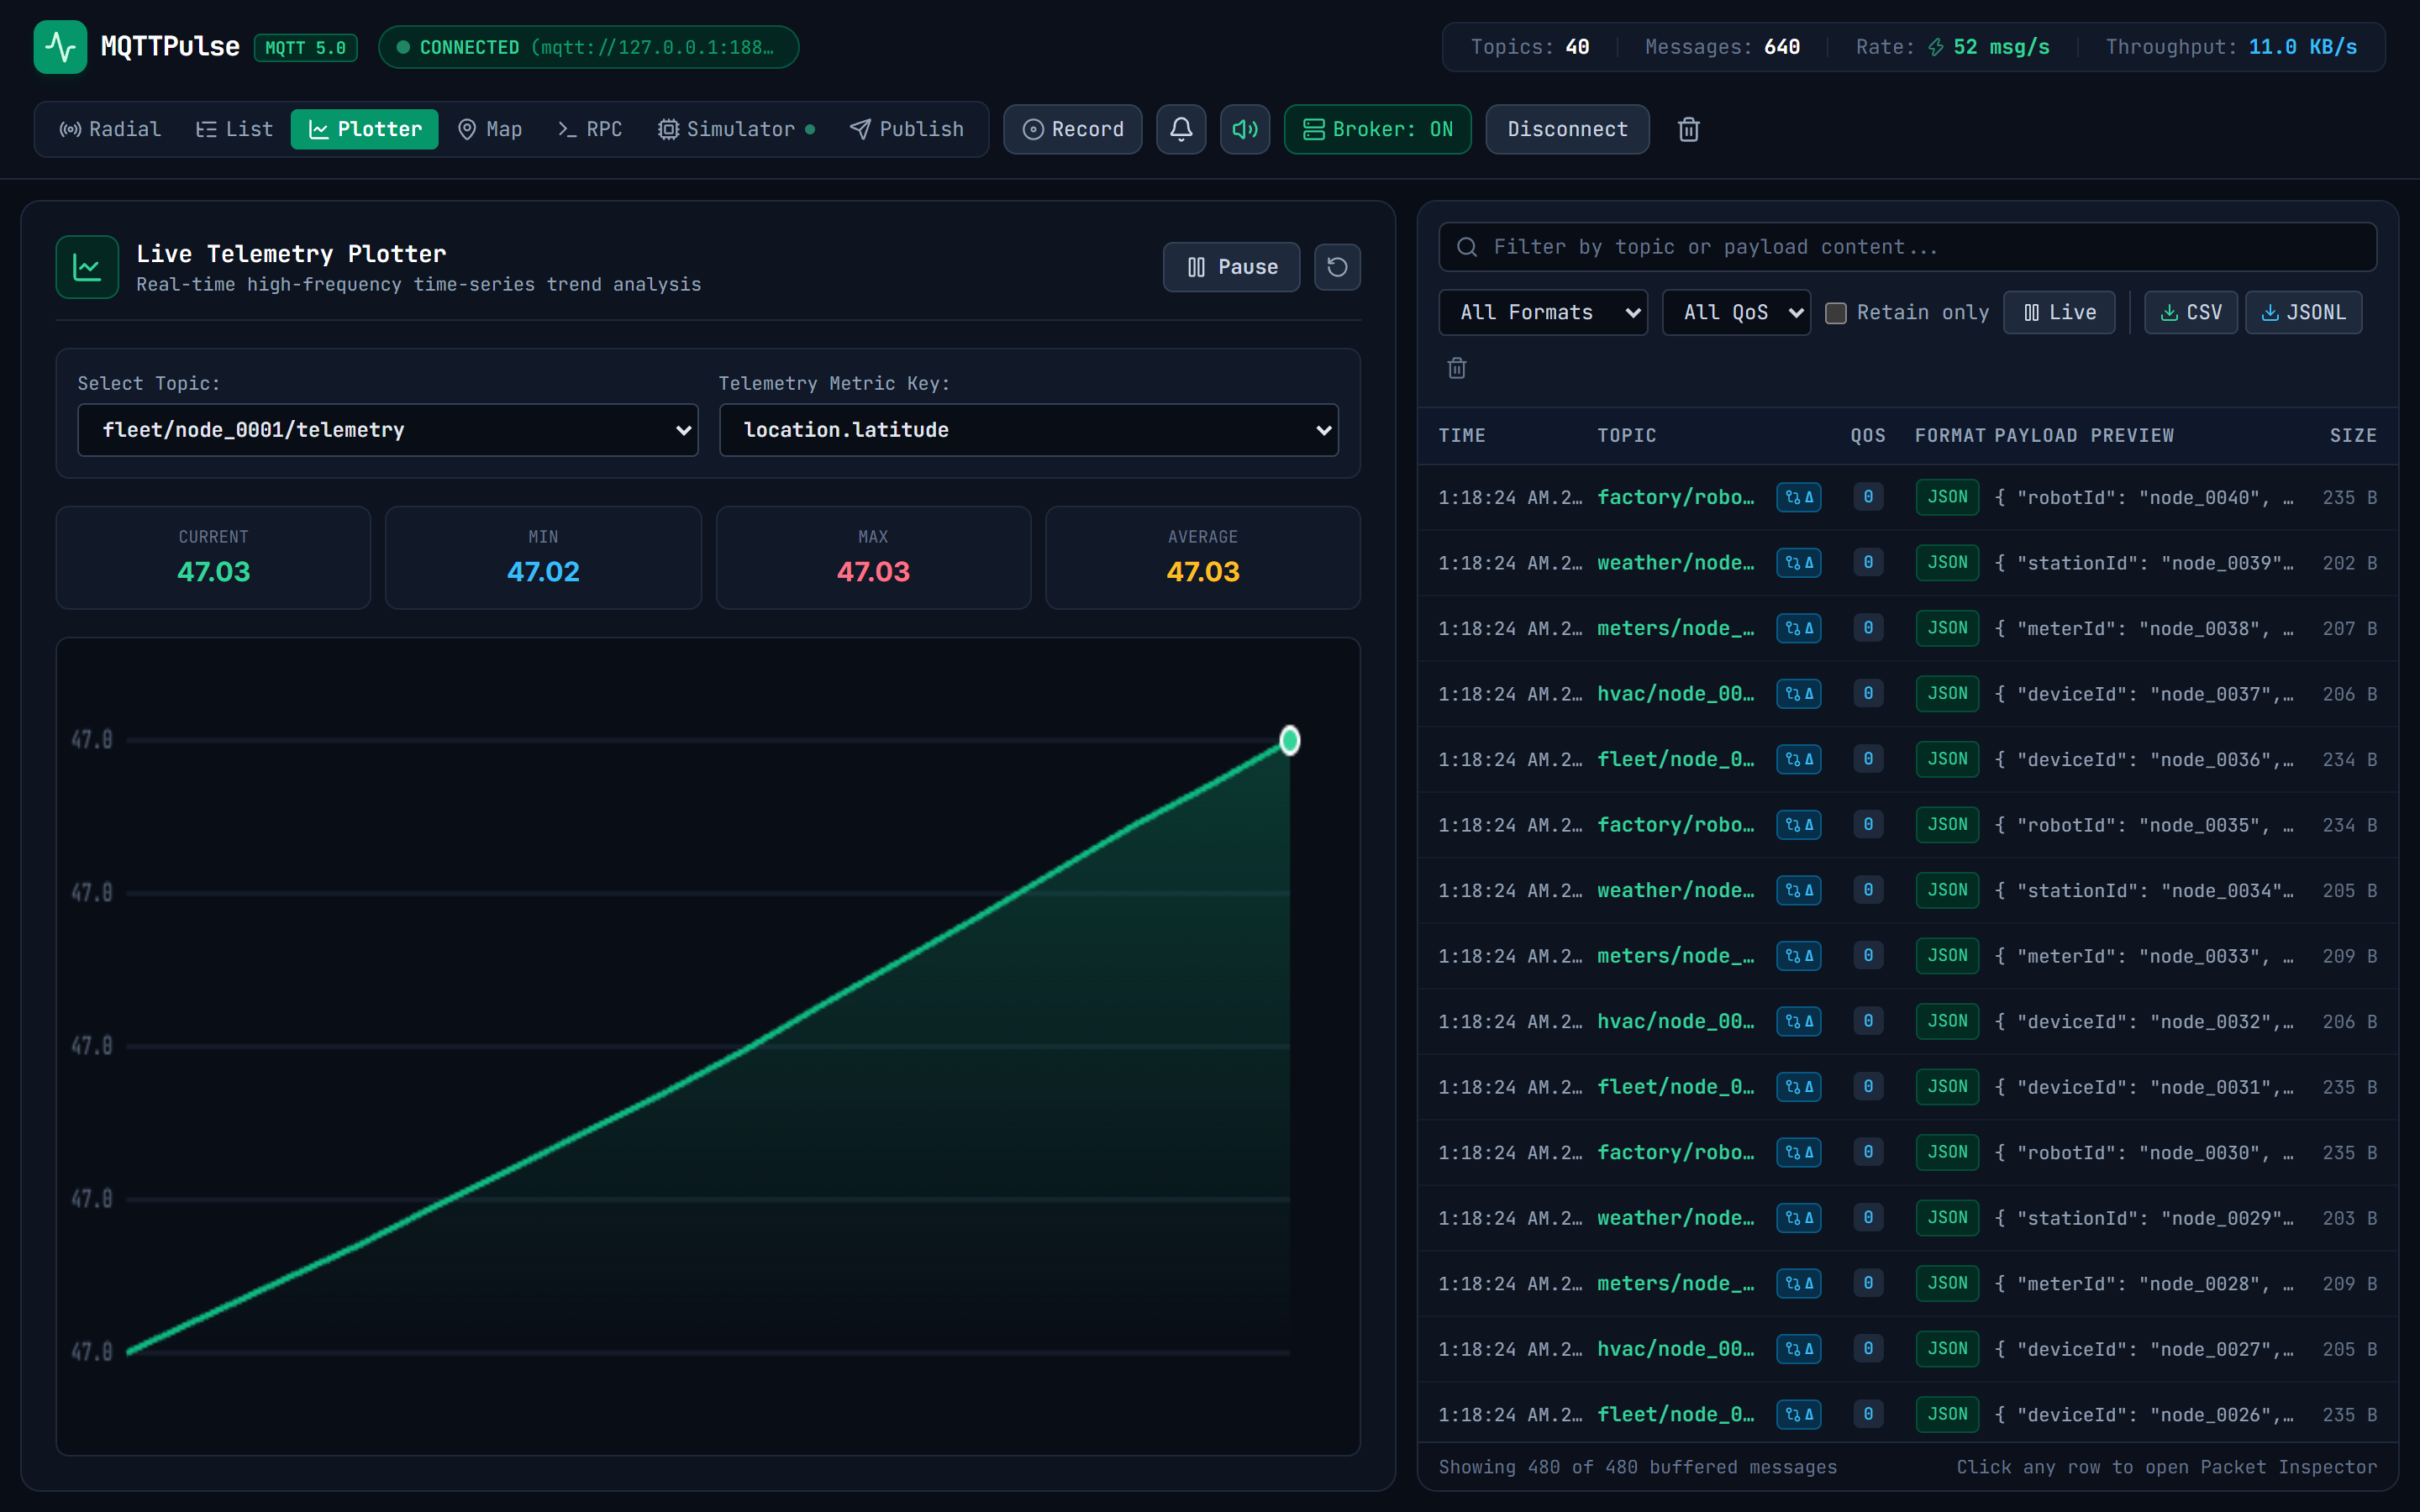This screenshot has width=2420, height=1512.
Task: Click QoS 0 badge on node_0037 row
Action: (1868, 694)
